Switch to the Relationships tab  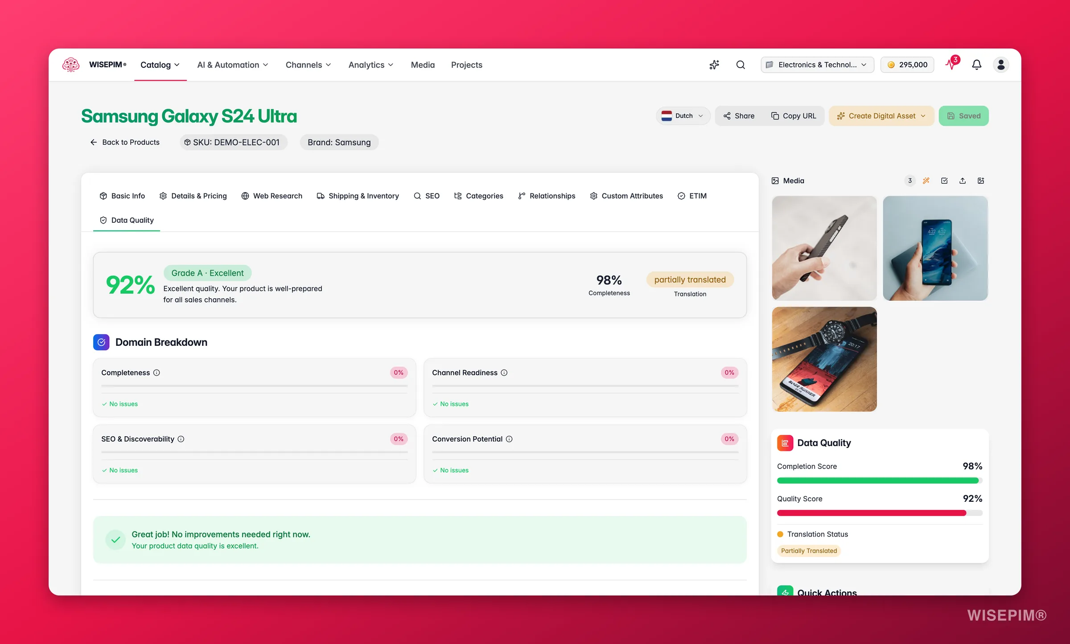547,196
